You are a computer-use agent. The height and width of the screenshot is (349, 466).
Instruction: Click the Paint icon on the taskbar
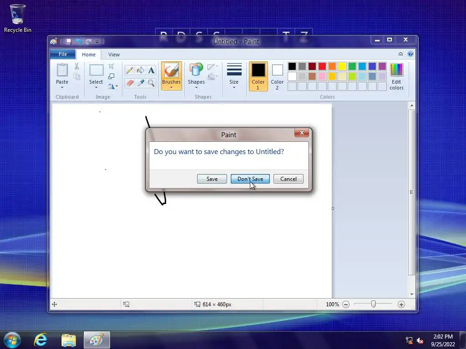[x=97, y=340]
